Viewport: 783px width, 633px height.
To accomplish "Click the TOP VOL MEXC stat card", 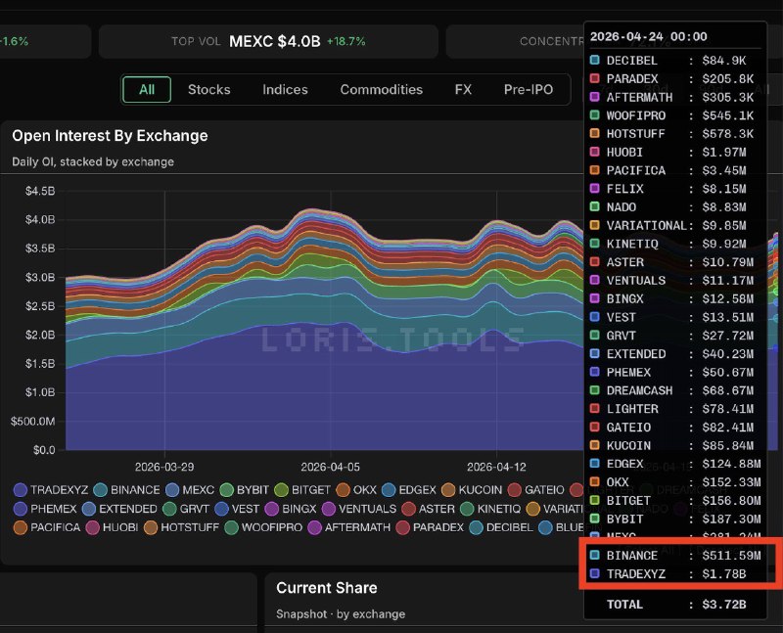I will 268,41.
